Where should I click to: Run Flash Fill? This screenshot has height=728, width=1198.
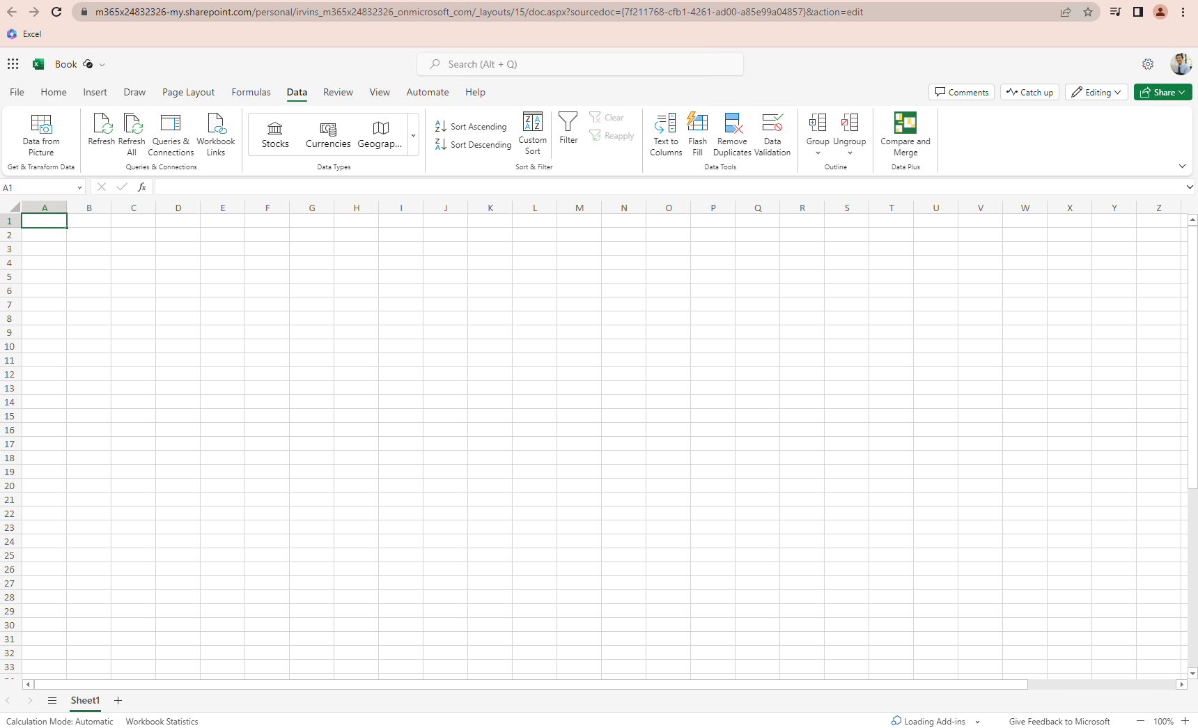pyautogui.click(x=697, y=134)
